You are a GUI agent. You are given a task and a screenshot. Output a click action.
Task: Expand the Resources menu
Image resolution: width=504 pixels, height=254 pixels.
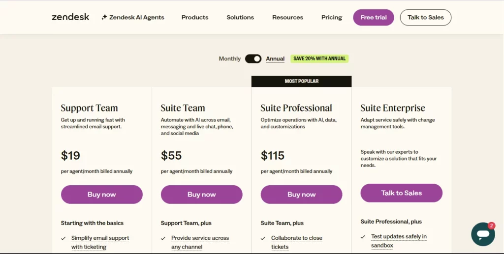(x=287, y=17)
